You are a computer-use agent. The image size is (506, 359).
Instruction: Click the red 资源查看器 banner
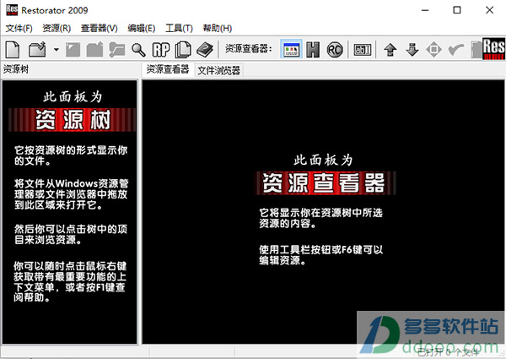click(x=326, y=183)
